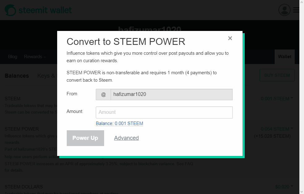Click the From account field hafizumar1020
This screenshot has width=304, height=194.
[x=171, y=95]
